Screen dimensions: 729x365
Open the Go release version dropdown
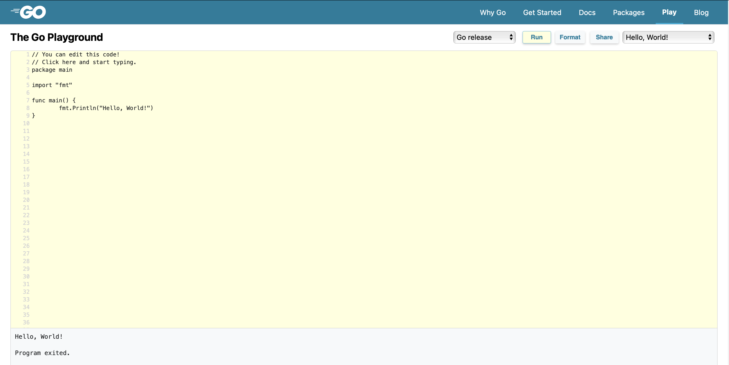click(x=484, y=37)
